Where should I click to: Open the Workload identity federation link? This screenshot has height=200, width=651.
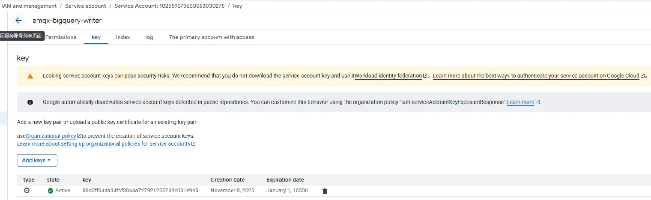coord(388,76)
